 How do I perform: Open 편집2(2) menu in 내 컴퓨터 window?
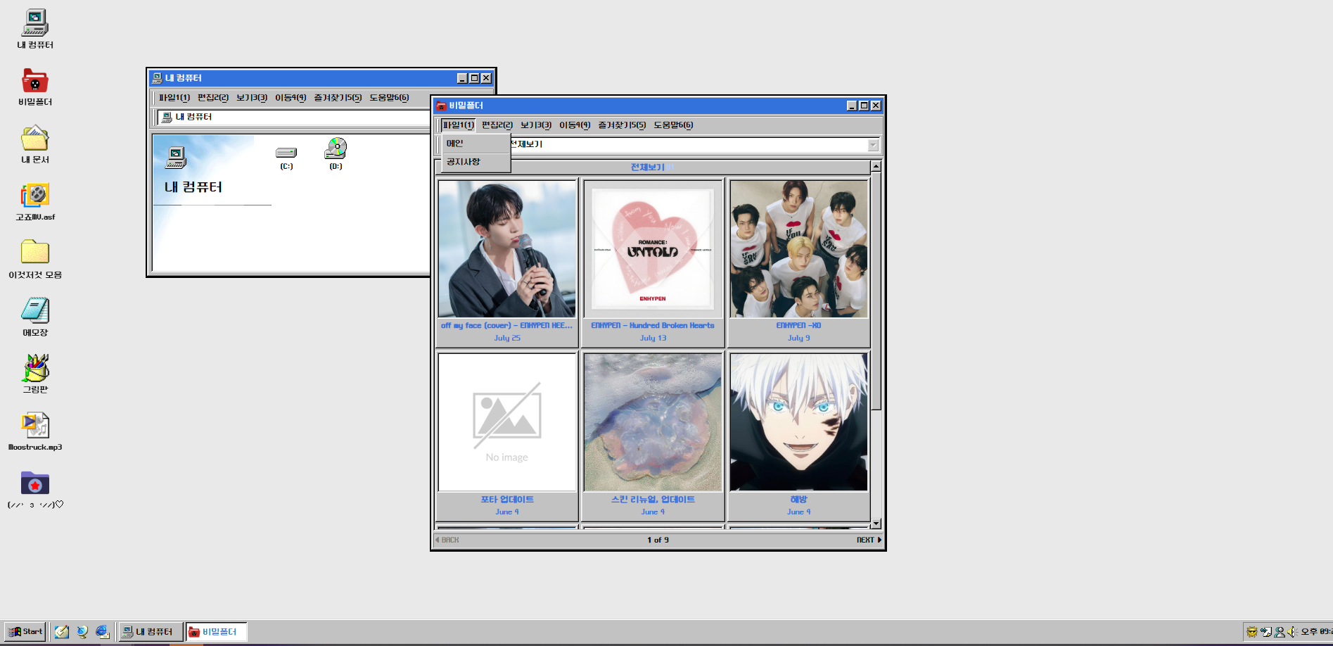point(213,97)
